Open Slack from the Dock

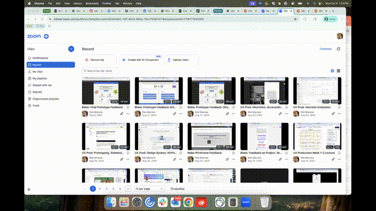pos(163,202)
